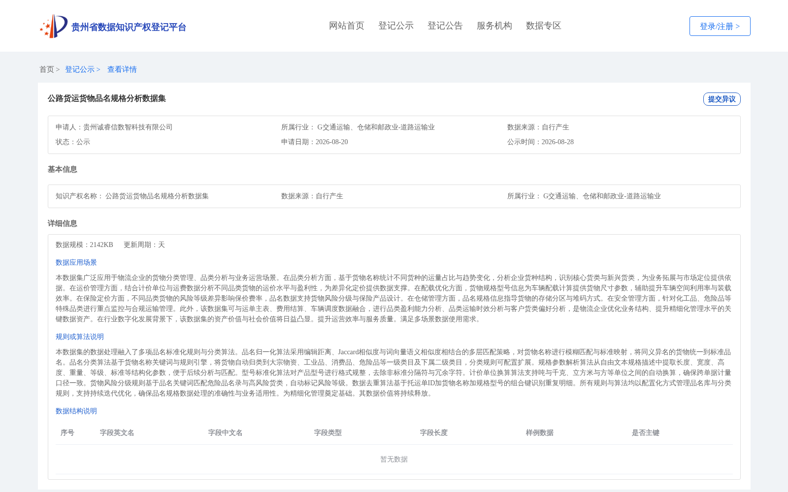
Task: Click 数据来源：自行产生 in the top info box
Action: pos(538,127)
